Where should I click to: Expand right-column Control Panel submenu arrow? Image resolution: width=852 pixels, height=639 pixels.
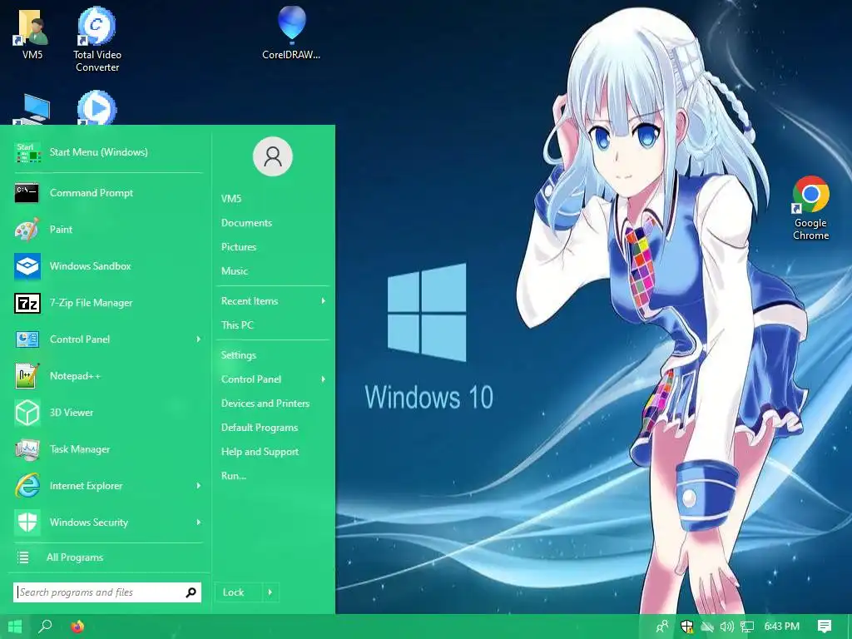tap(324, 379)
